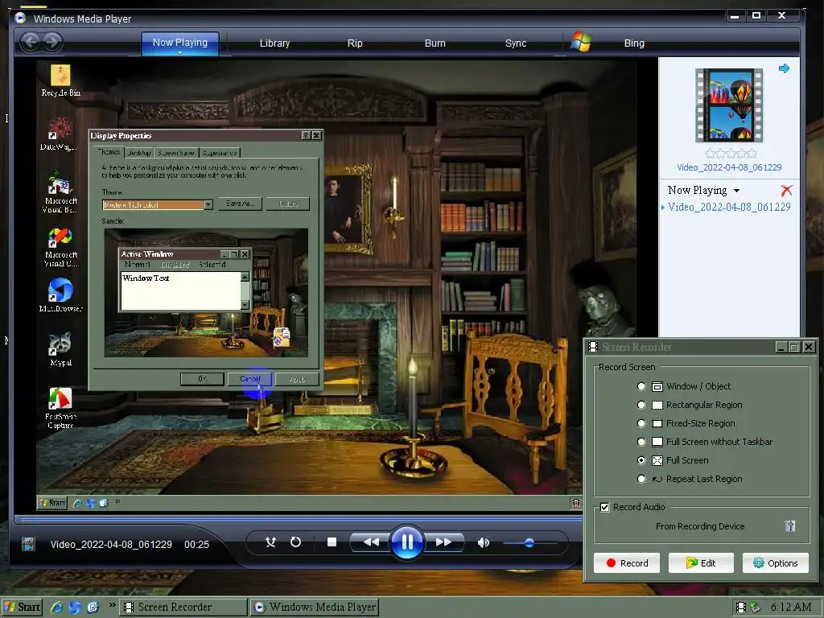Select the video filmstrip thumbnail in playlist pane
Image resolution: width=824 pixels, height=618 pixels.
pos(729,105)
